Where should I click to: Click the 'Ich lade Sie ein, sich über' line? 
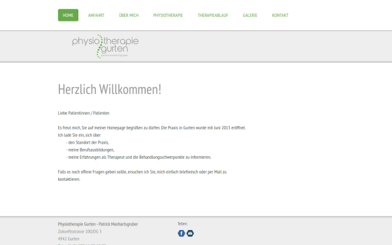(79, 135)
